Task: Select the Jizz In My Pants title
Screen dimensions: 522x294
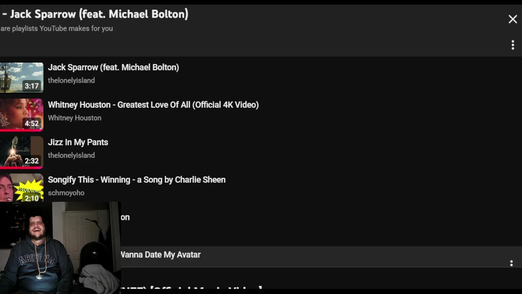Action: tap(78, 143)
